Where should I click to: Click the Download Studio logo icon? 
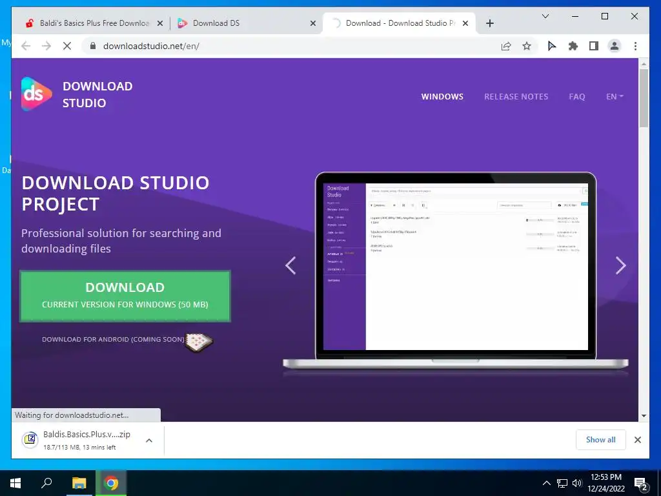pos(37,94)
